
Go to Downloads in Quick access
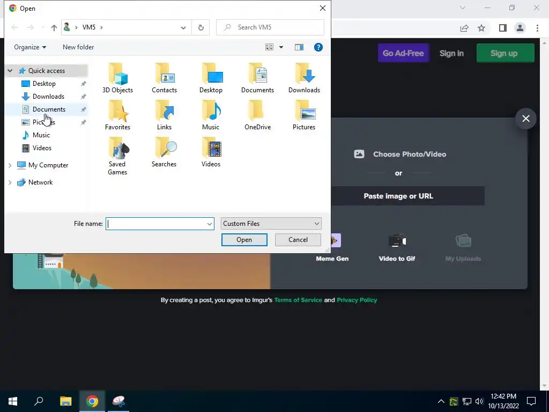[x=48, y=97]
